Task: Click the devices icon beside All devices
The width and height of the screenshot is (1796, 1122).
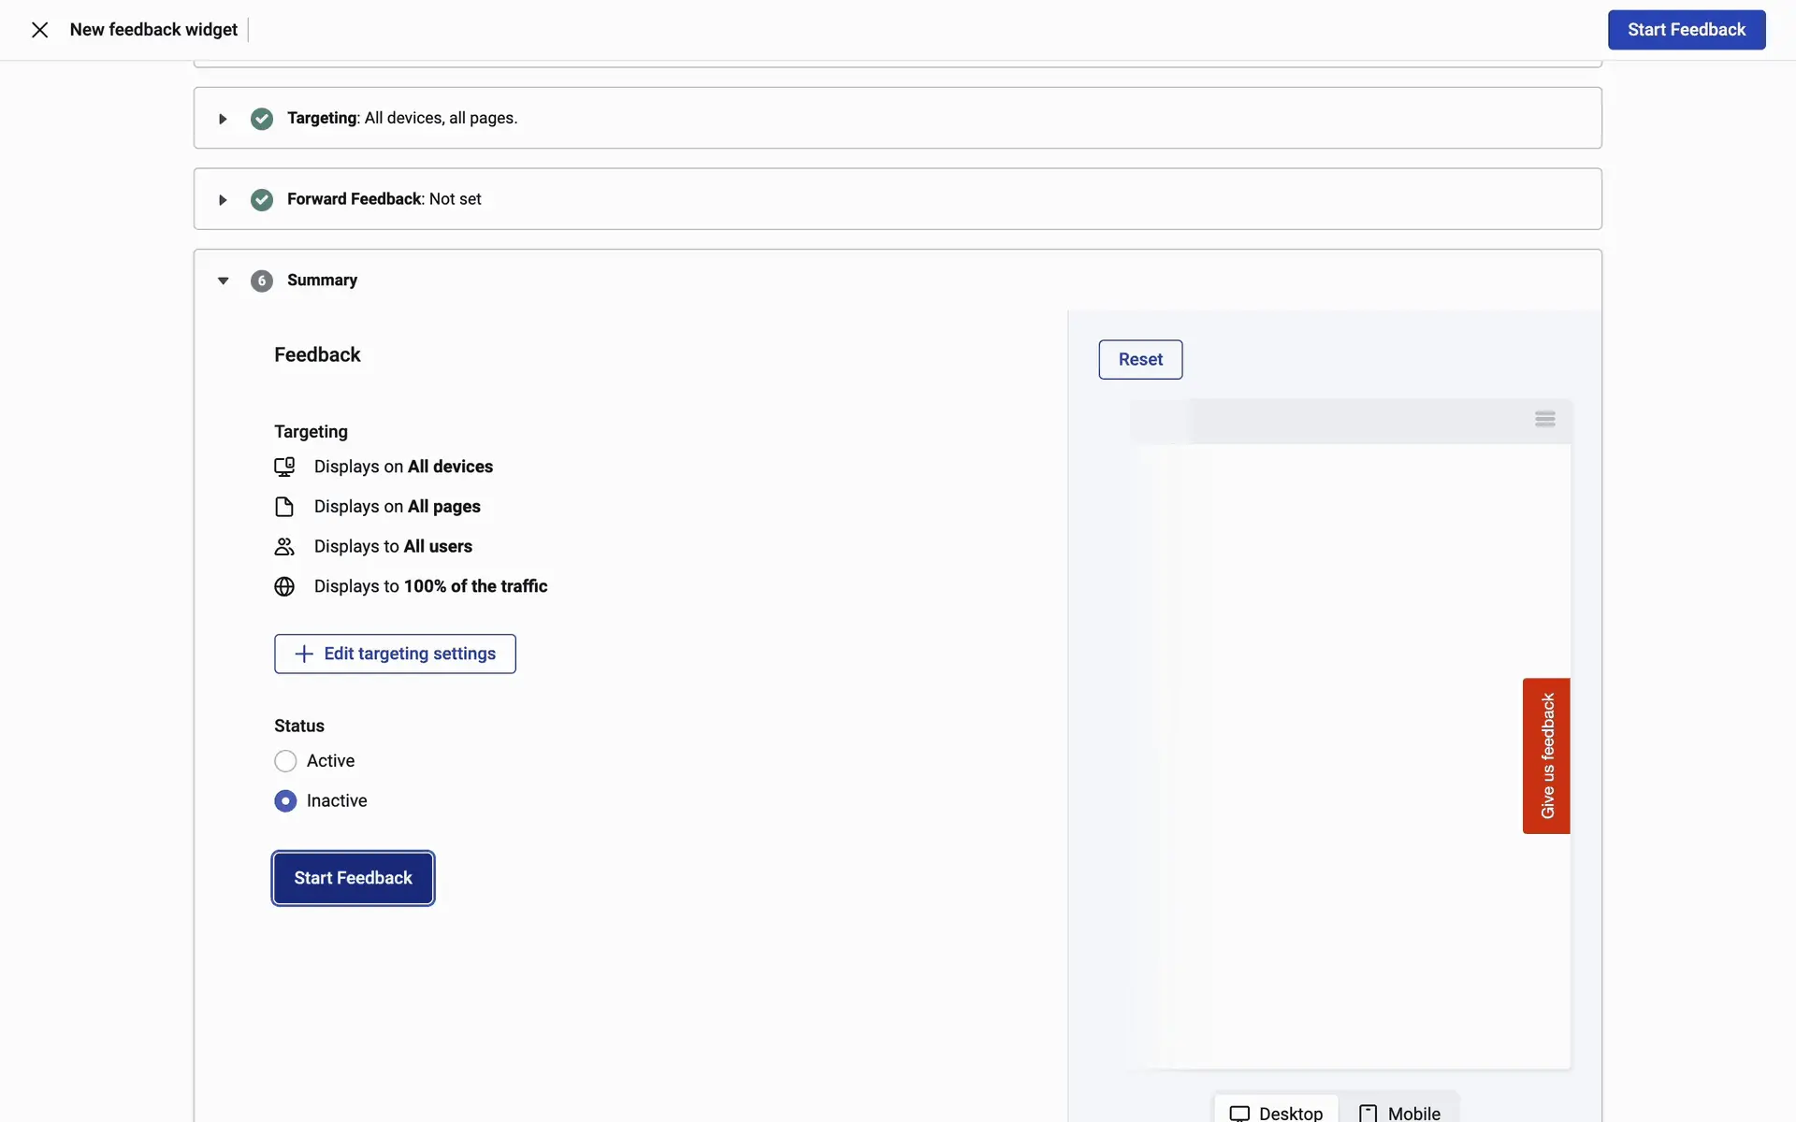Action: (x=284, y=467)
